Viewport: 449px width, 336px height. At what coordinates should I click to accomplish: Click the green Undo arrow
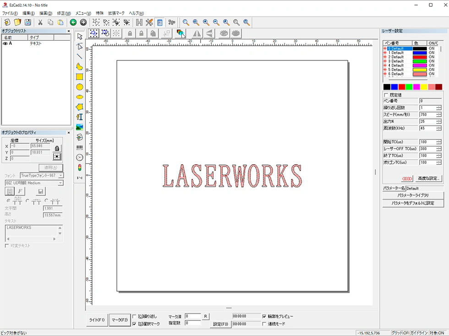pos(73,22)
